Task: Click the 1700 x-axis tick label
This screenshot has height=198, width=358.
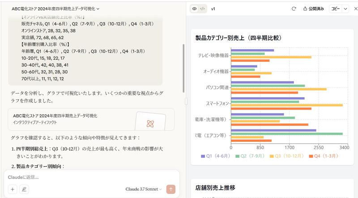Action: pyautogui.click(x=290, y=147)
